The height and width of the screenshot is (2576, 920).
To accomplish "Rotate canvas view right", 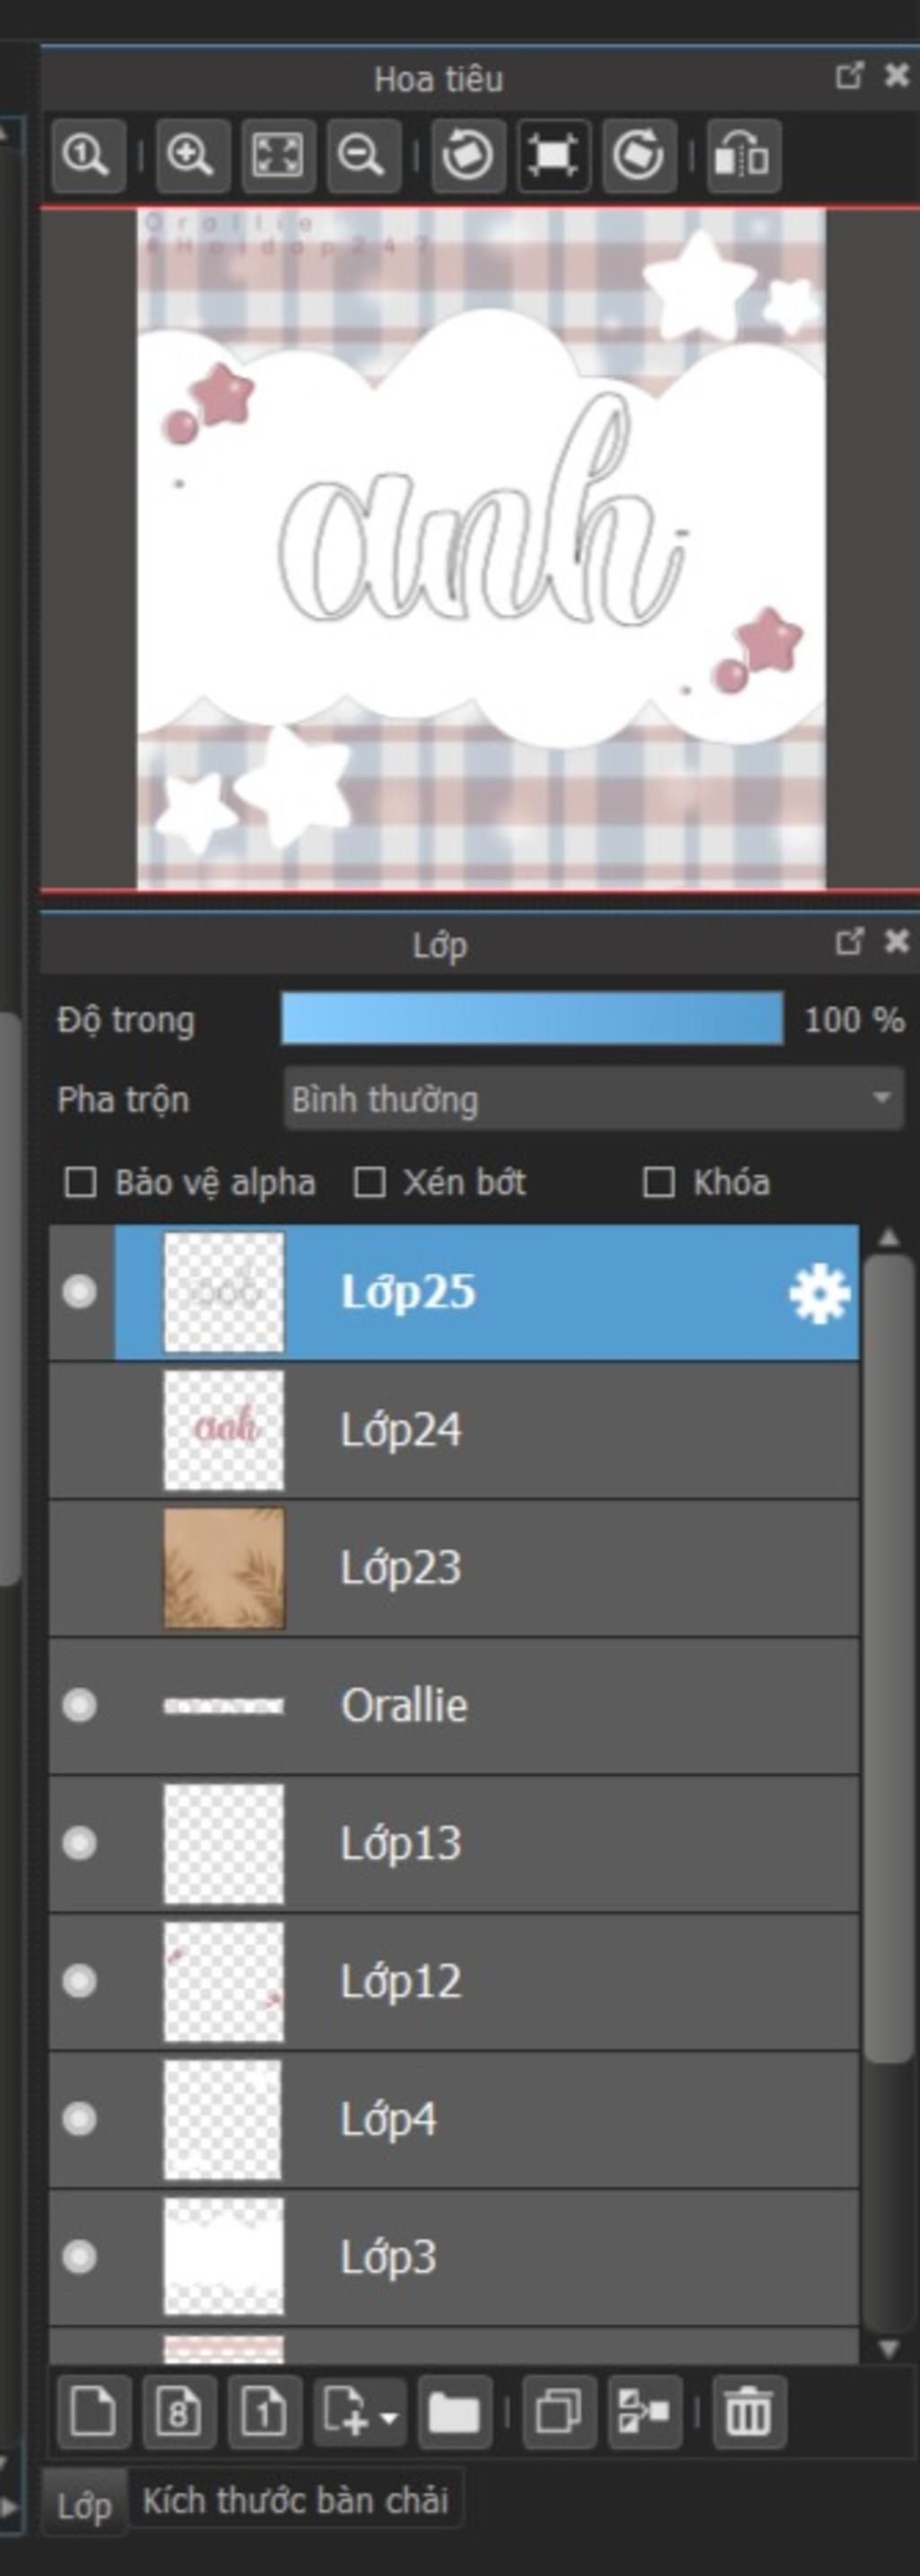I will pyautogui.click(x=640, y=155).
